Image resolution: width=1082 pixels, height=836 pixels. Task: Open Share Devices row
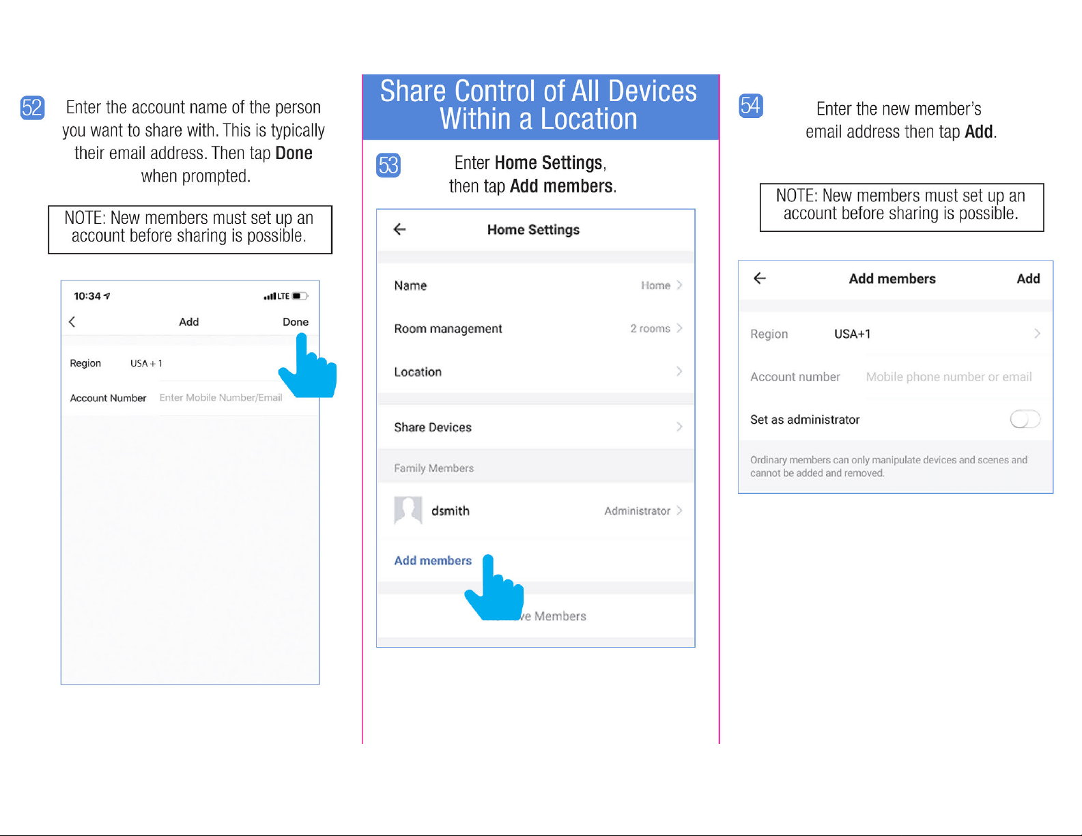click(x=536, y=427)
